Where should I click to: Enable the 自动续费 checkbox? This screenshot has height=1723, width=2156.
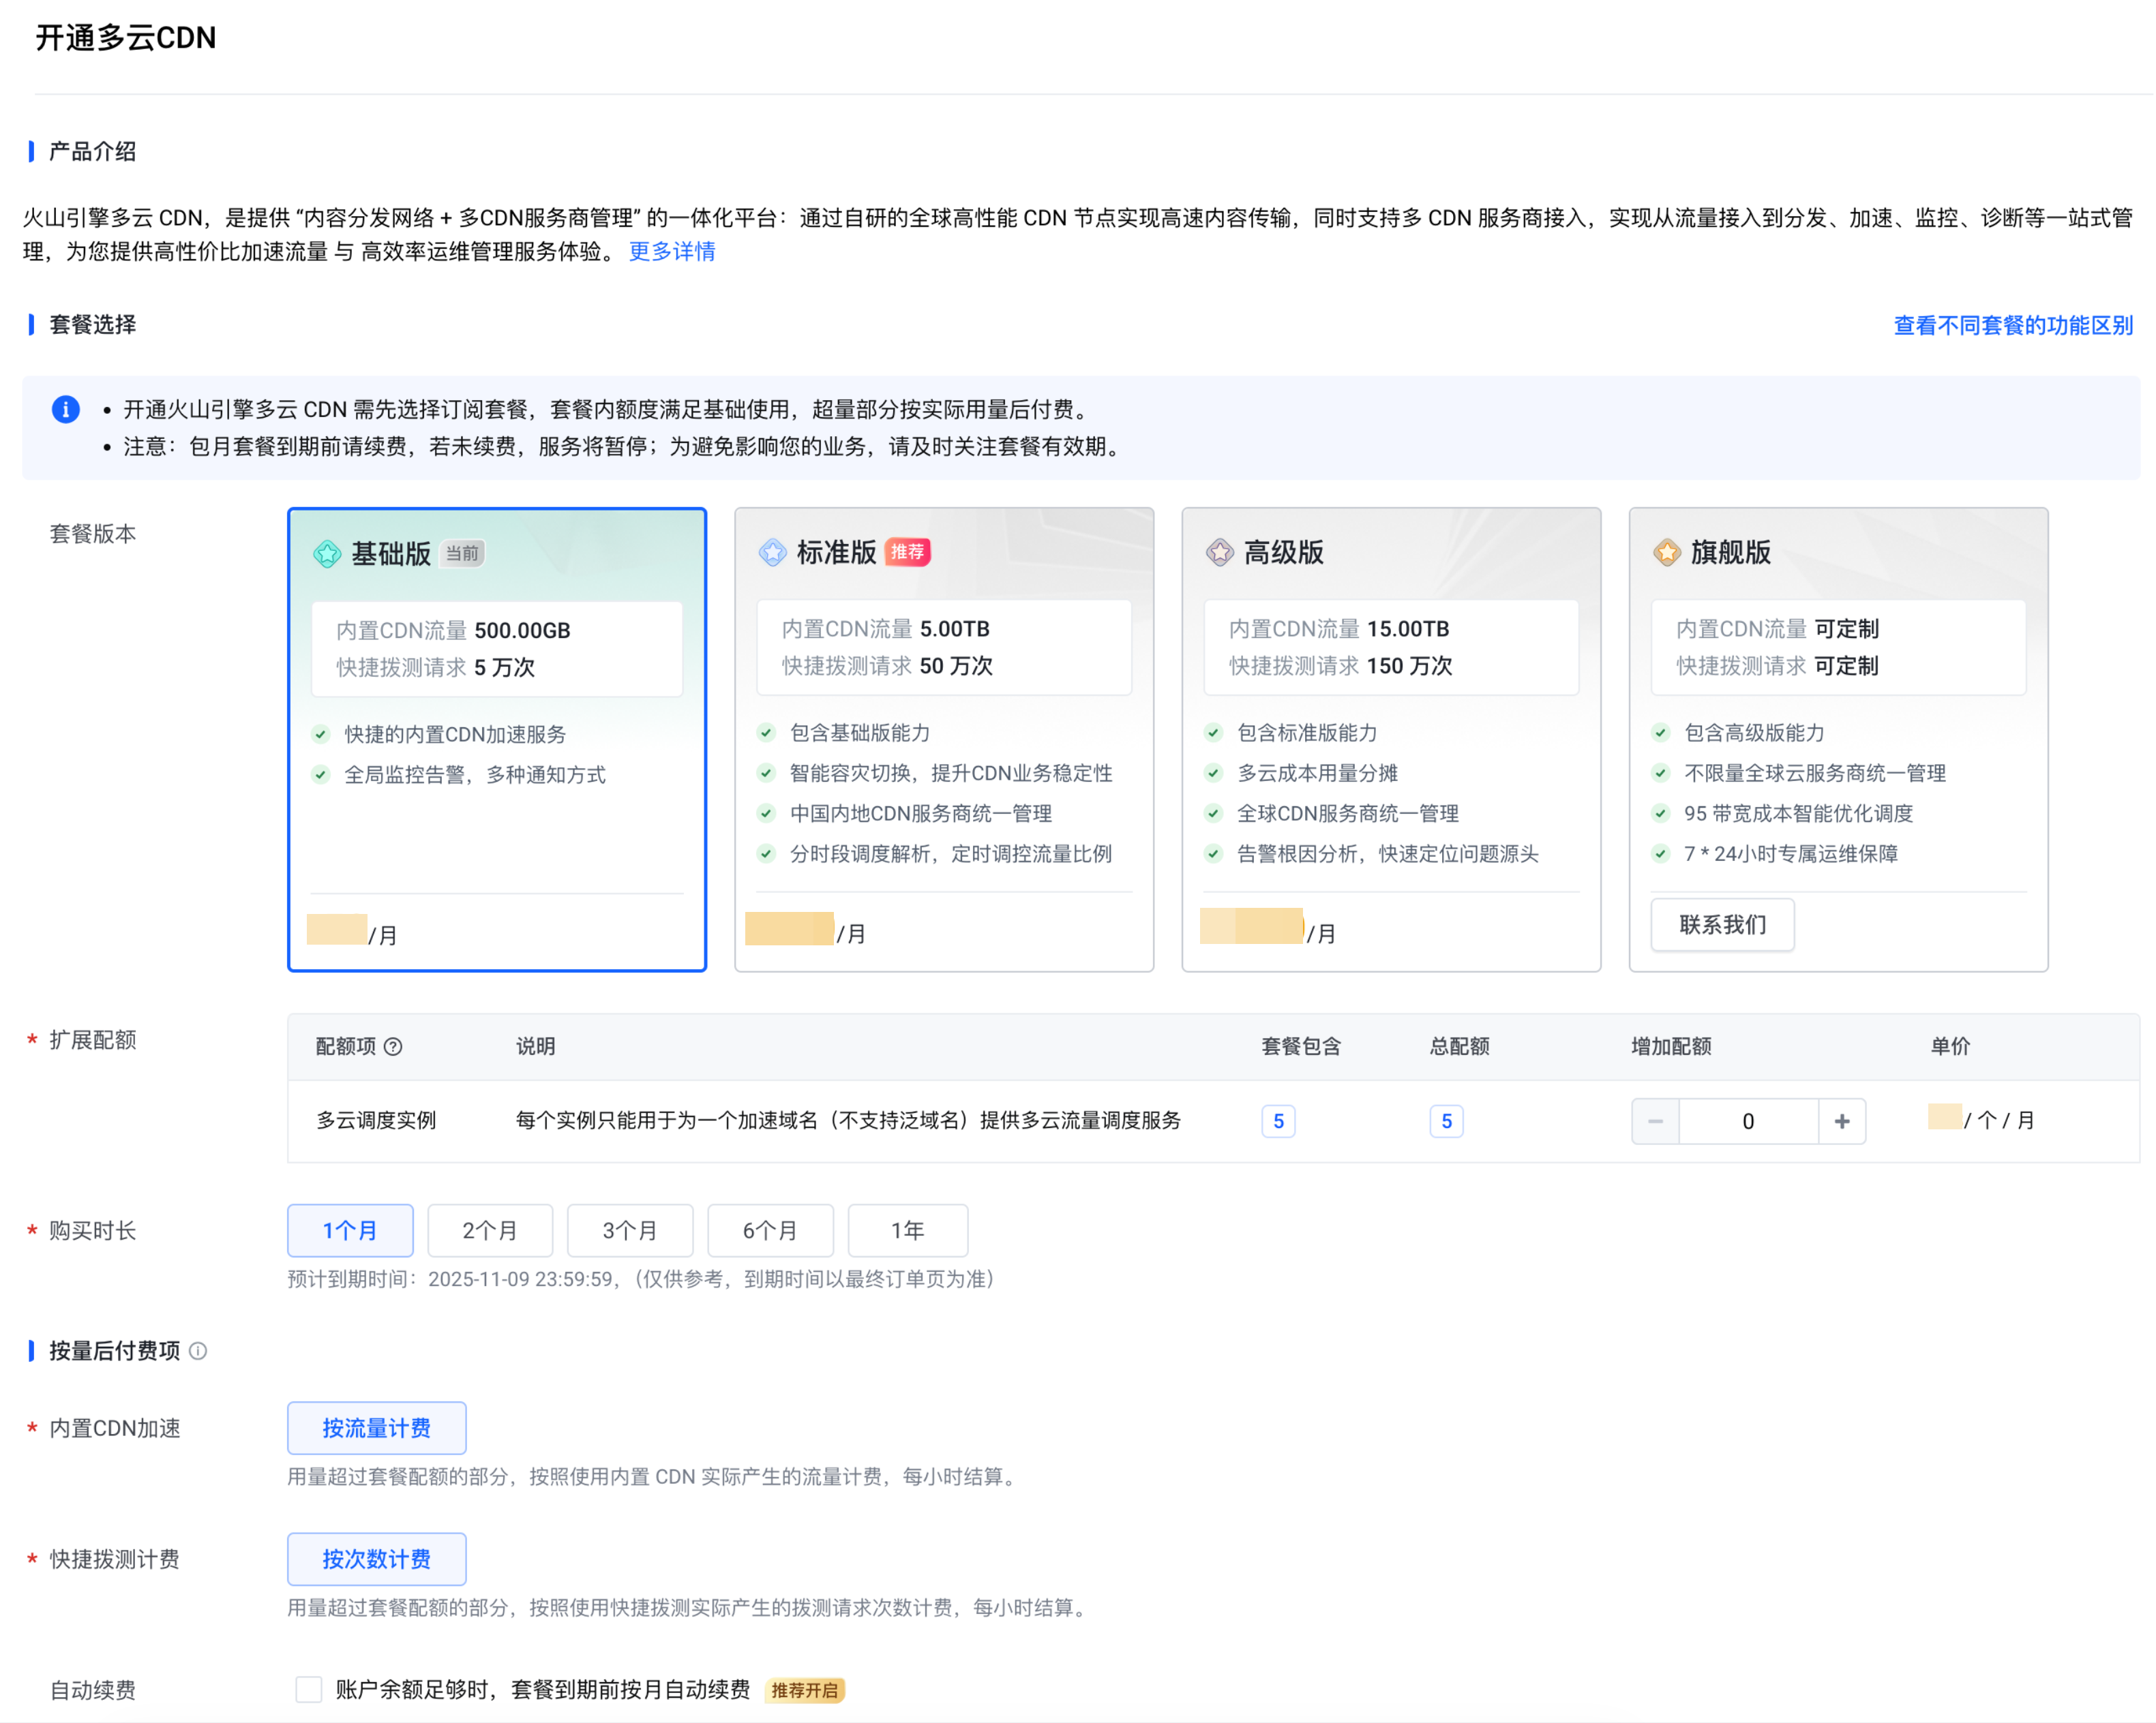(x=309, y=1690)
